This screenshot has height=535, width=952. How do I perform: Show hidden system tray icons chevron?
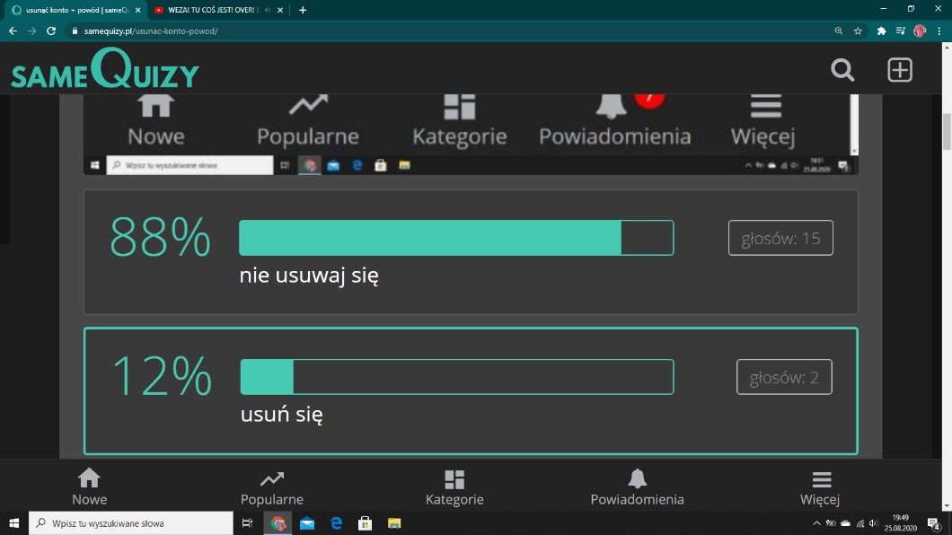816,522
